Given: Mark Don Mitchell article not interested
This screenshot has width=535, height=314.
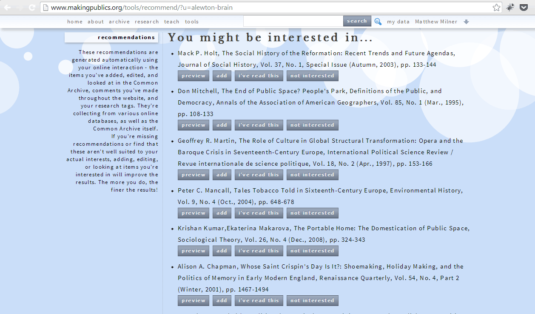Looking at the screenshot, I should [313, 125].
